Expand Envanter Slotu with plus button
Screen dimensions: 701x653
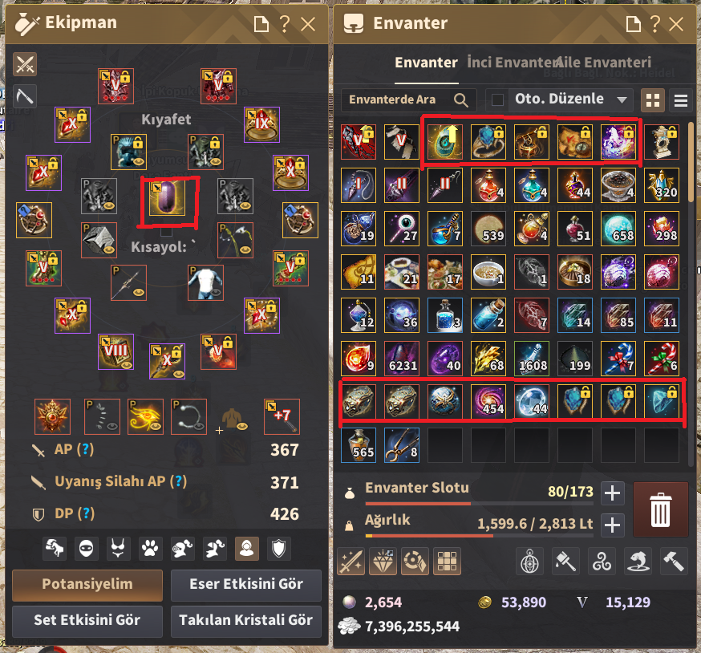(612, 493)
